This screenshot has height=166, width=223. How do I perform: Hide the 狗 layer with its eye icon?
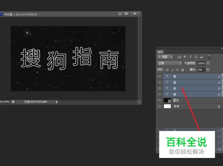click(159, 88)
